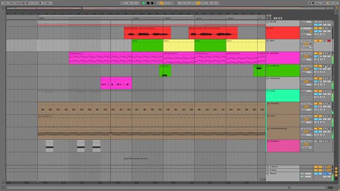
Task: Select the second red vox audio clip
Action: point(213,33)
